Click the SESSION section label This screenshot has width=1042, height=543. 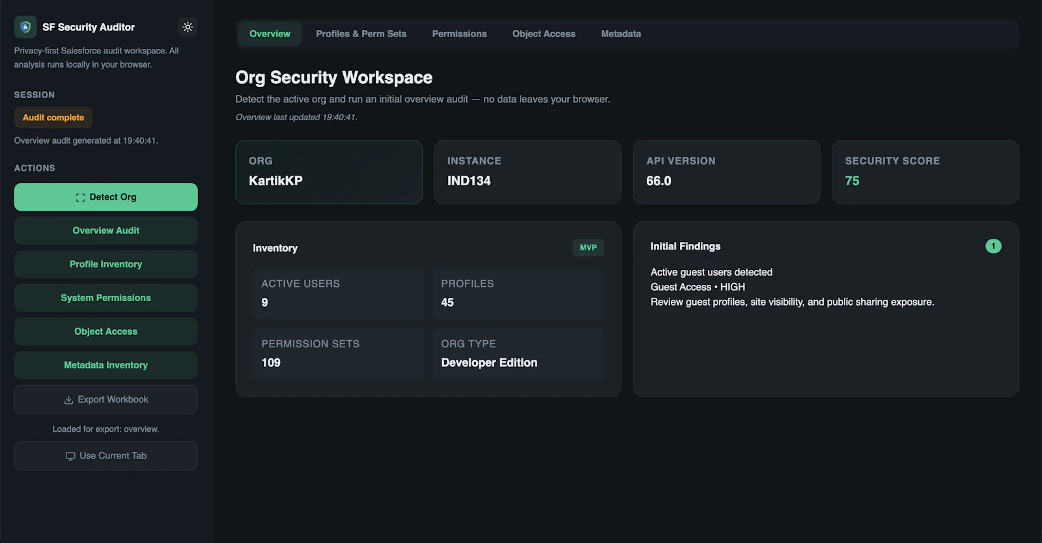coord(35,95)
